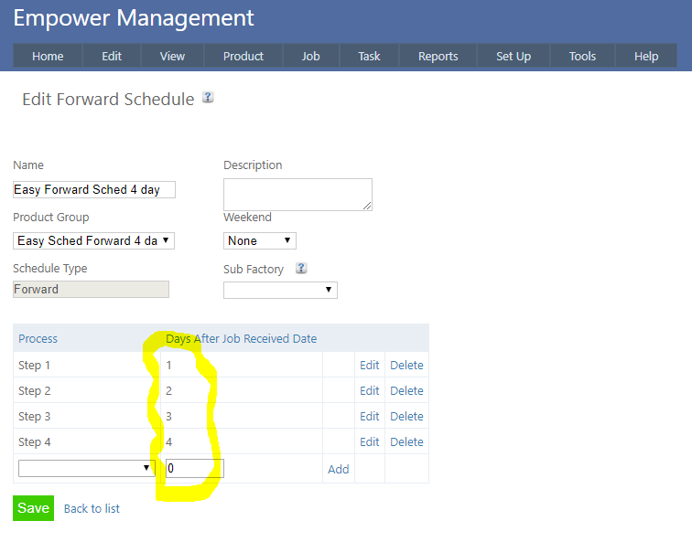This screenshot has height=542, width=692.
Task: Select the Job menu item
Action: point(310,57)
